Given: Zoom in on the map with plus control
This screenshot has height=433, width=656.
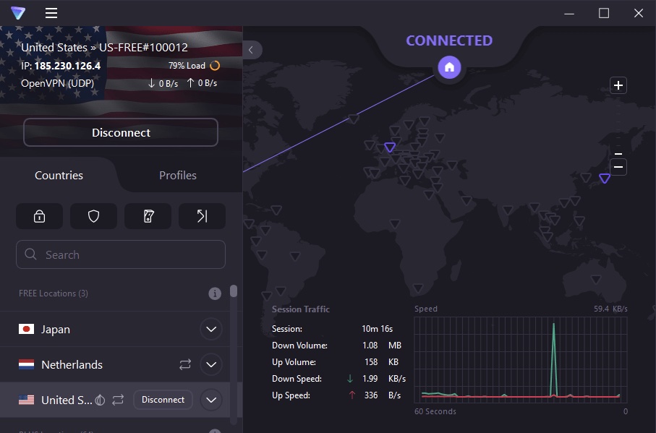Looking at the screenshot, I should [618, 85].
